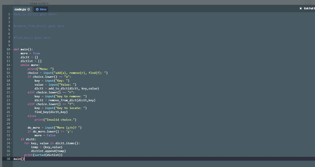Collapse the if dictt fold at line 33
The height and width of the screenshot is (167, 315).
point(11,139)
